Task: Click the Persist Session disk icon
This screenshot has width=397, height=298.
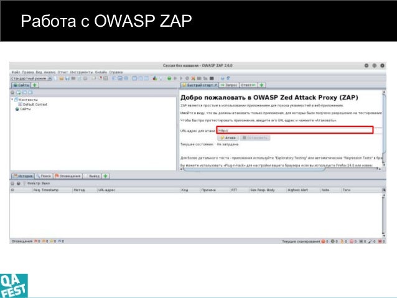Action: (x=67, y=78)
